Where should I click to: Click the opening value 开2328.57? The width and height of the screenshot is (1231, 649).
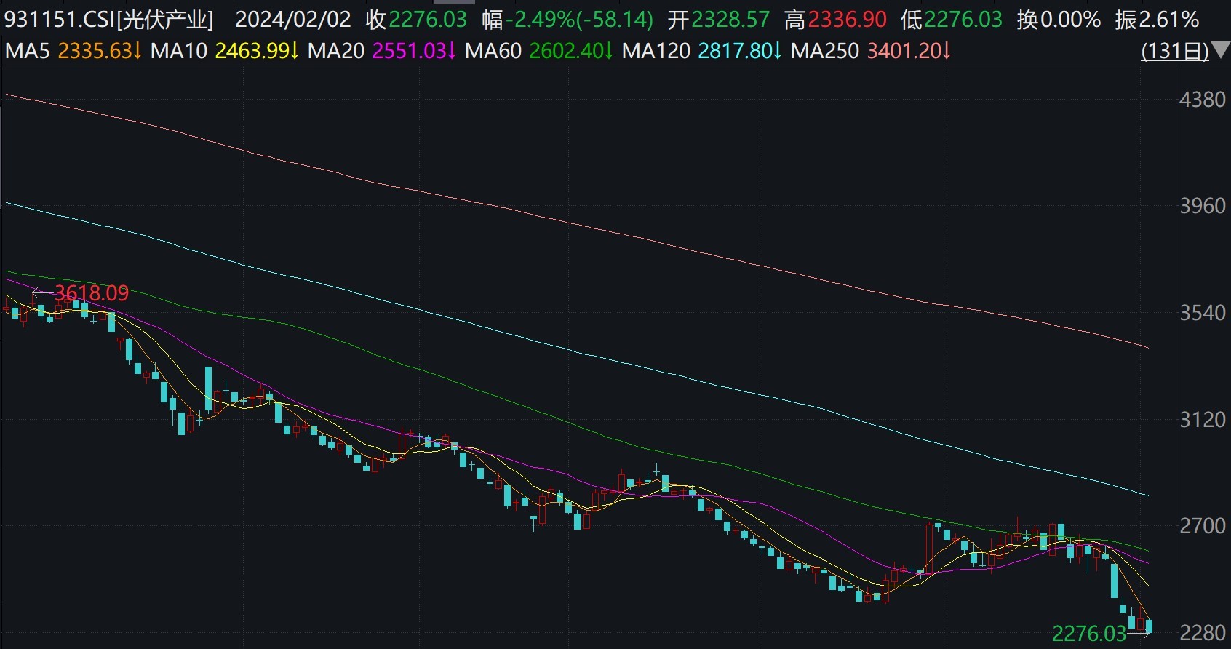719,20
